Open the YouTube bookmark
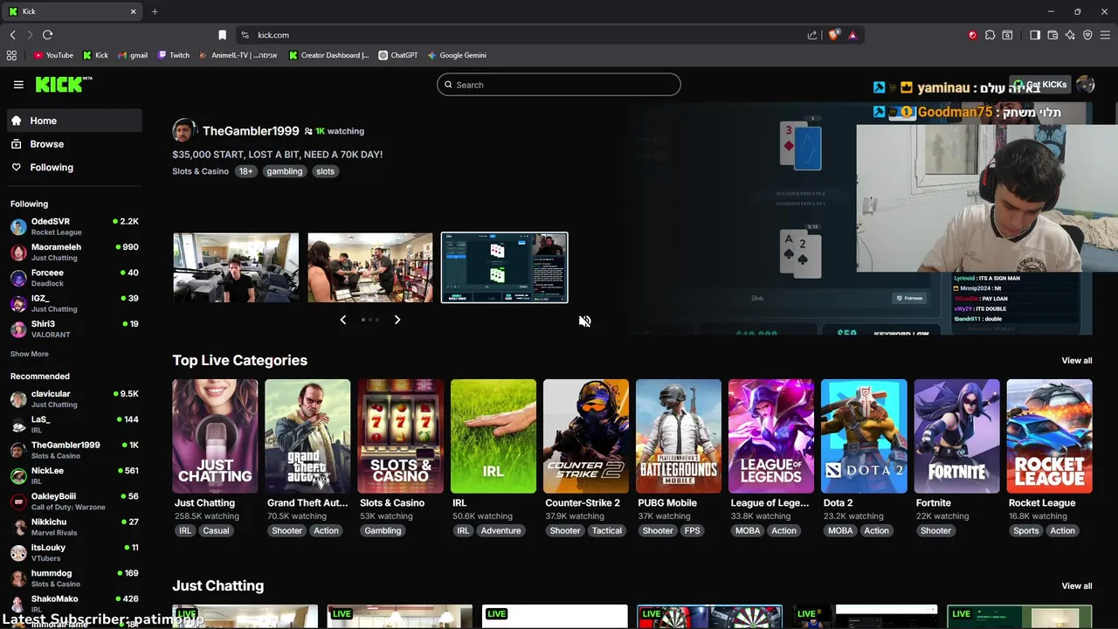 [53, 55]
